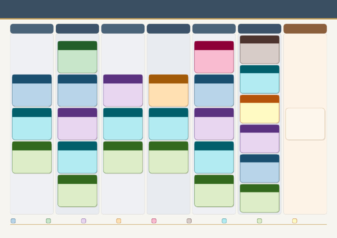
Task: Select the pink legend swatch
Action: pos(154,221)
